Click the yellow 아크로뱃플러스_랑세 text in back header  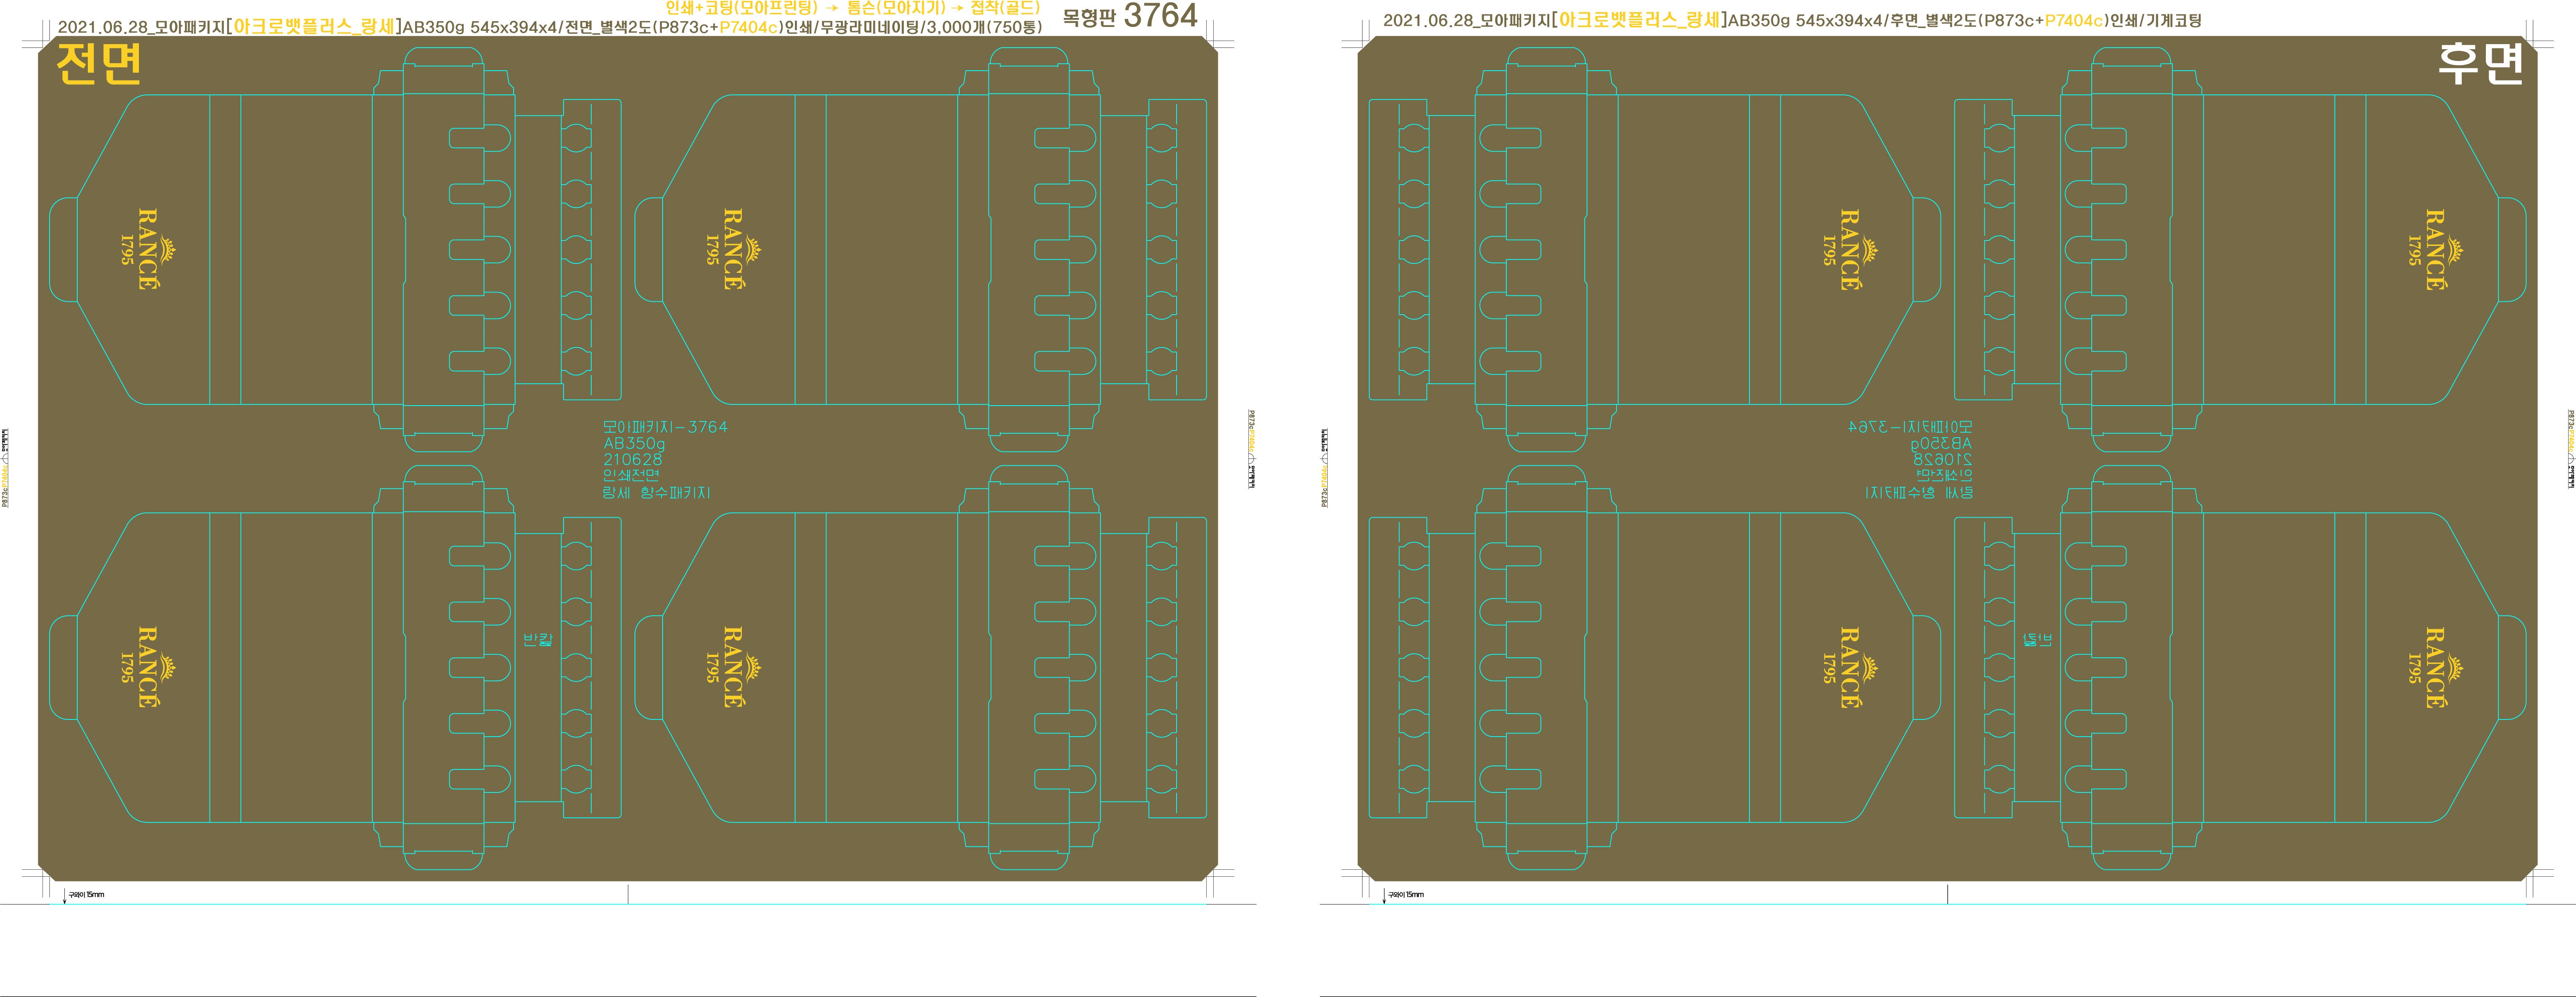(1640, 20)
